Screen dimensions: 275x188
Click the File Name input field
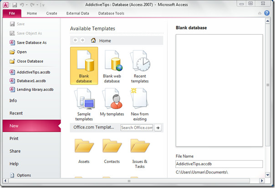tap(219, 164)
